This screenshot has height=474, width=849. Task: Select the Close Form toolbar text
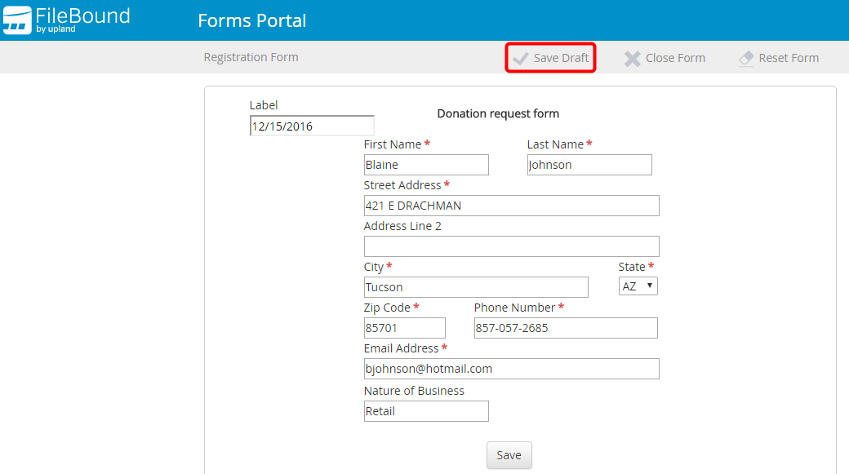tap(675, 58)
